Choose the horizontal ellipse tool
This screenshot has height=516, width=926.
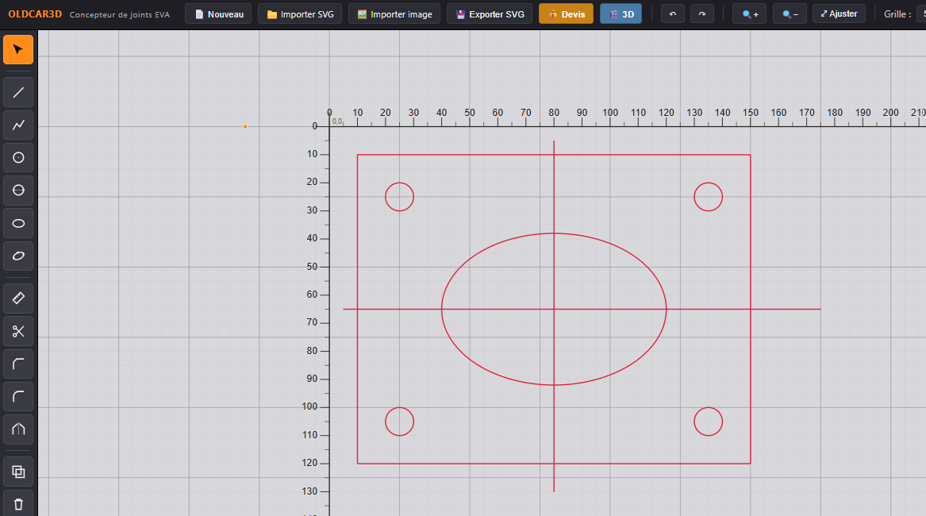coord(18,223)
